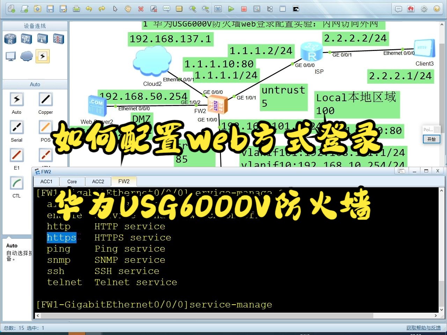Select the router device icon
447x335 pixels.
click(x=10, y=39)
